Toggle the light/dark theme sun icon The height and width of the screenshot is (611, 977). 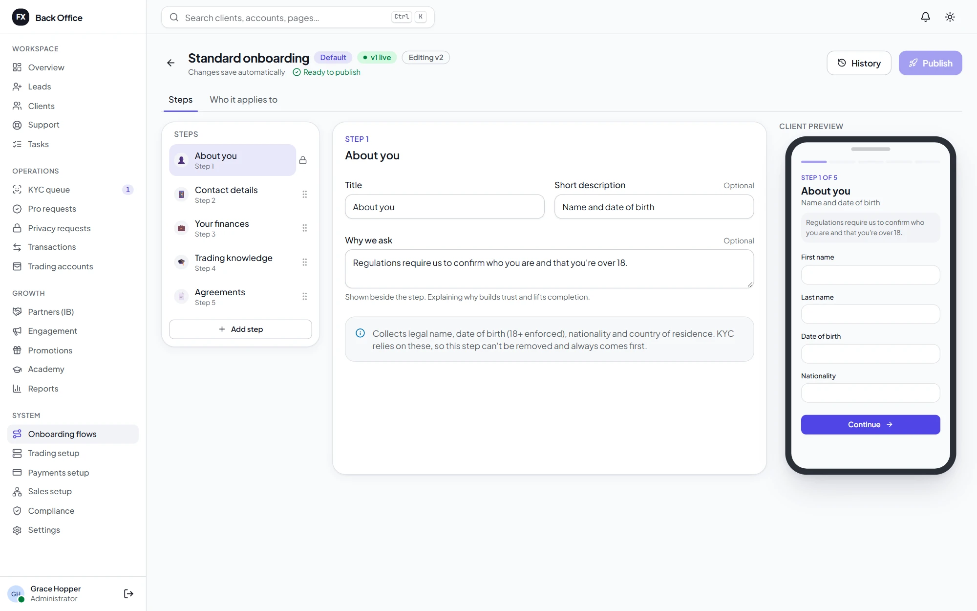[x=950, y=17]
